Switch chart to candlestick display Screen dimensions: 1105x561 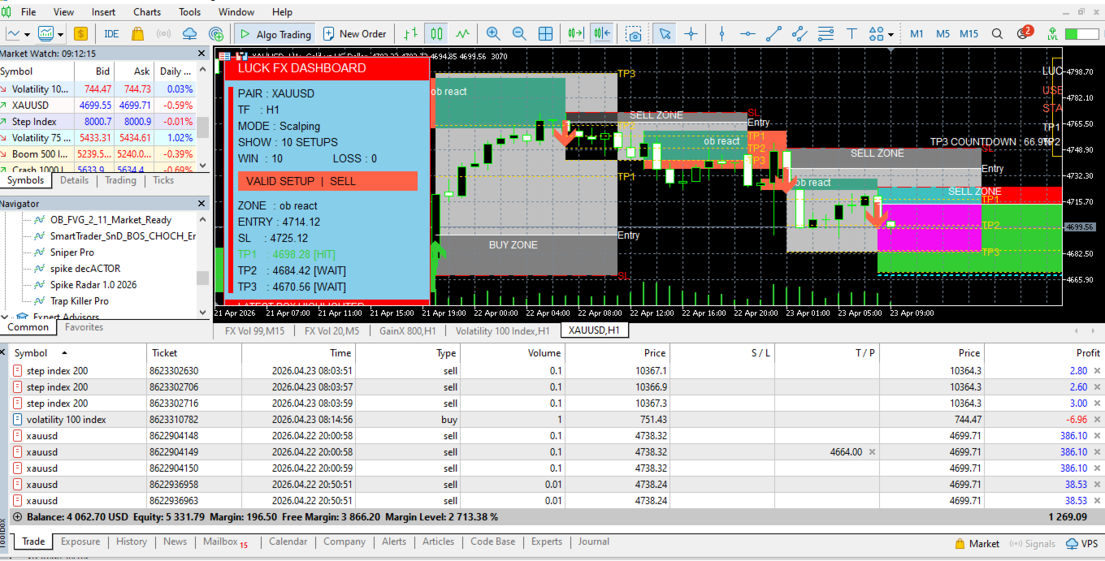437,34
